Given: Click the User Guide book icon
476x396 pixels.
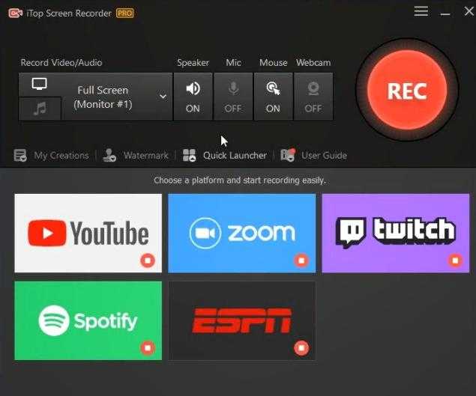Looking at the screenshot, I should tap(288, 155).
